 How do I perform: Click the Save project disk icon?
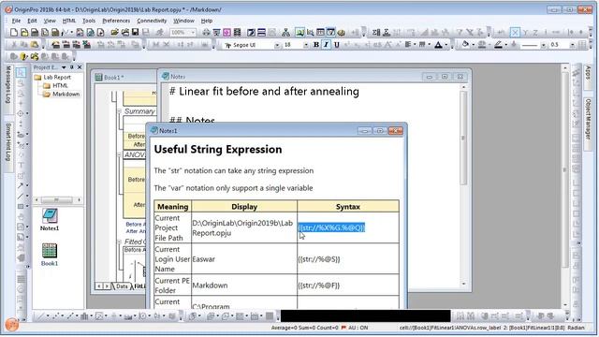tap(135, 33)
